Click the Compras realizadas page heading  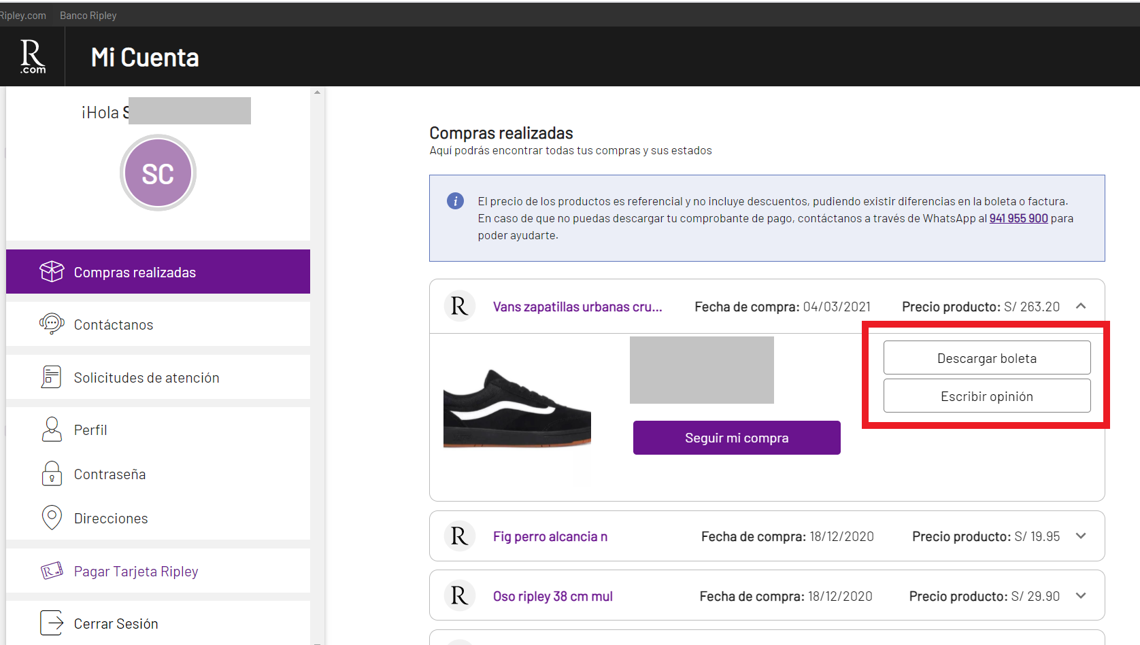pyautogui.click(x=501, y=133)
